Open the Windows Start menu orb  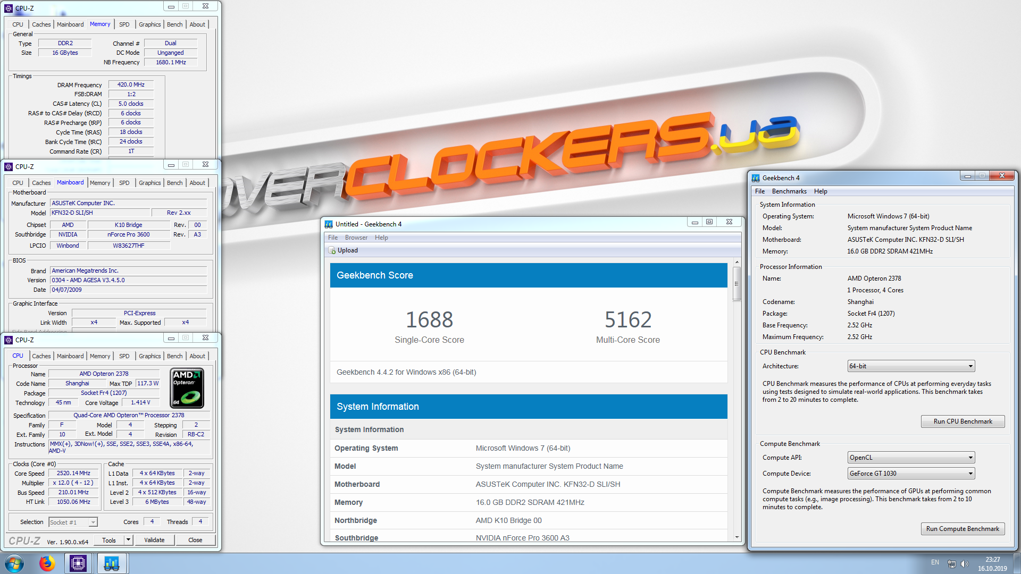tap(14, 563)
